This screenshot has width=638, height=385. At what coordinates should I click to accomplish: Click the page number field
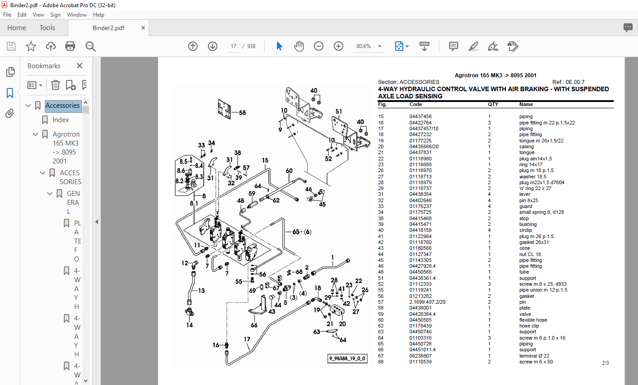click(233, 46)
